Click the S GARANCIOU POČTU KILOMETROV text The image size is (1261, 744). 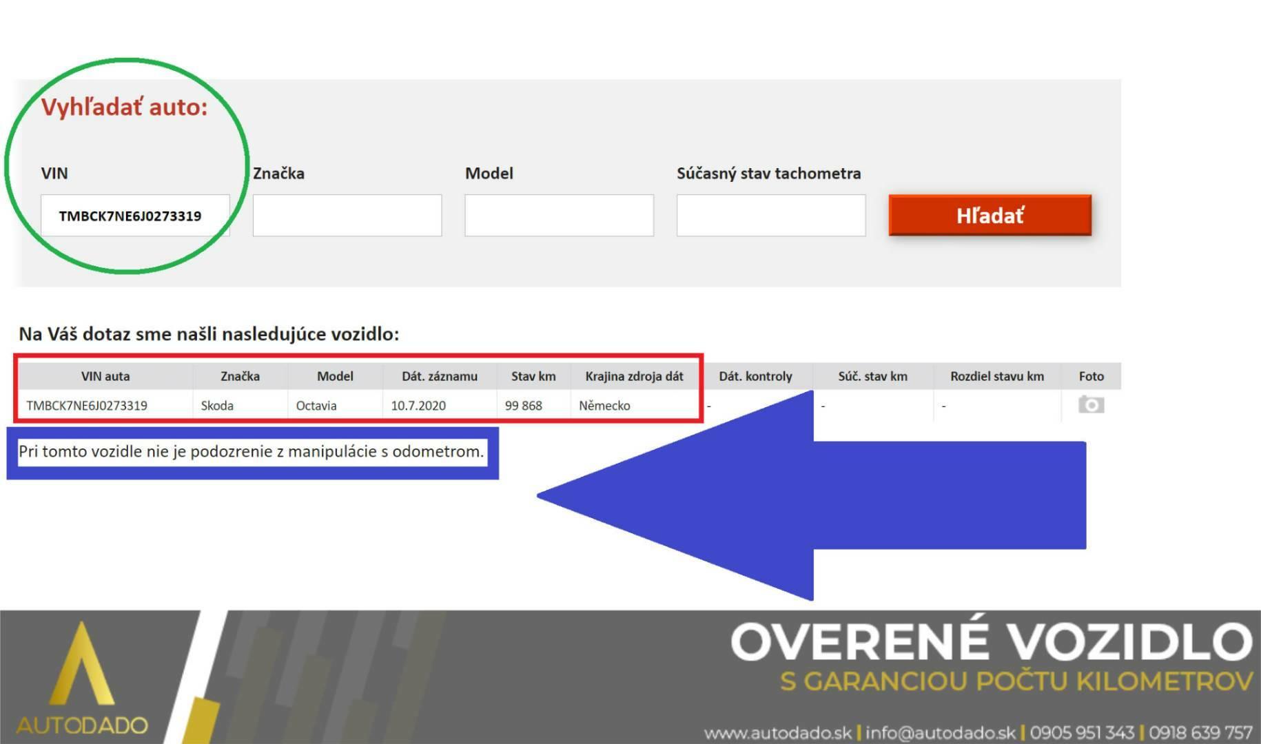click(1016, 681)
